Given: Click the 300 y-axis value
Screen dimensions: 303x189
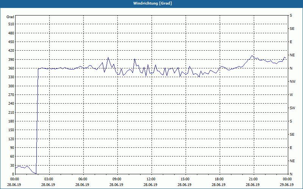Looking at the screenshot, I should (x=11, y=86).
